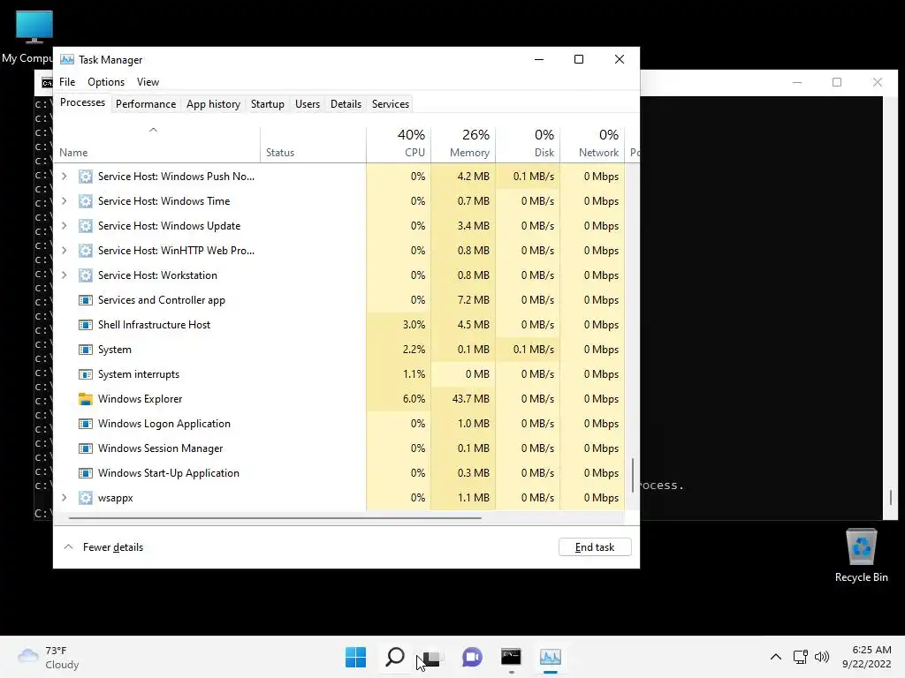Sort processes by Memory column
The width and height of the screenshot is (905, 678).
tap(463, 144)
